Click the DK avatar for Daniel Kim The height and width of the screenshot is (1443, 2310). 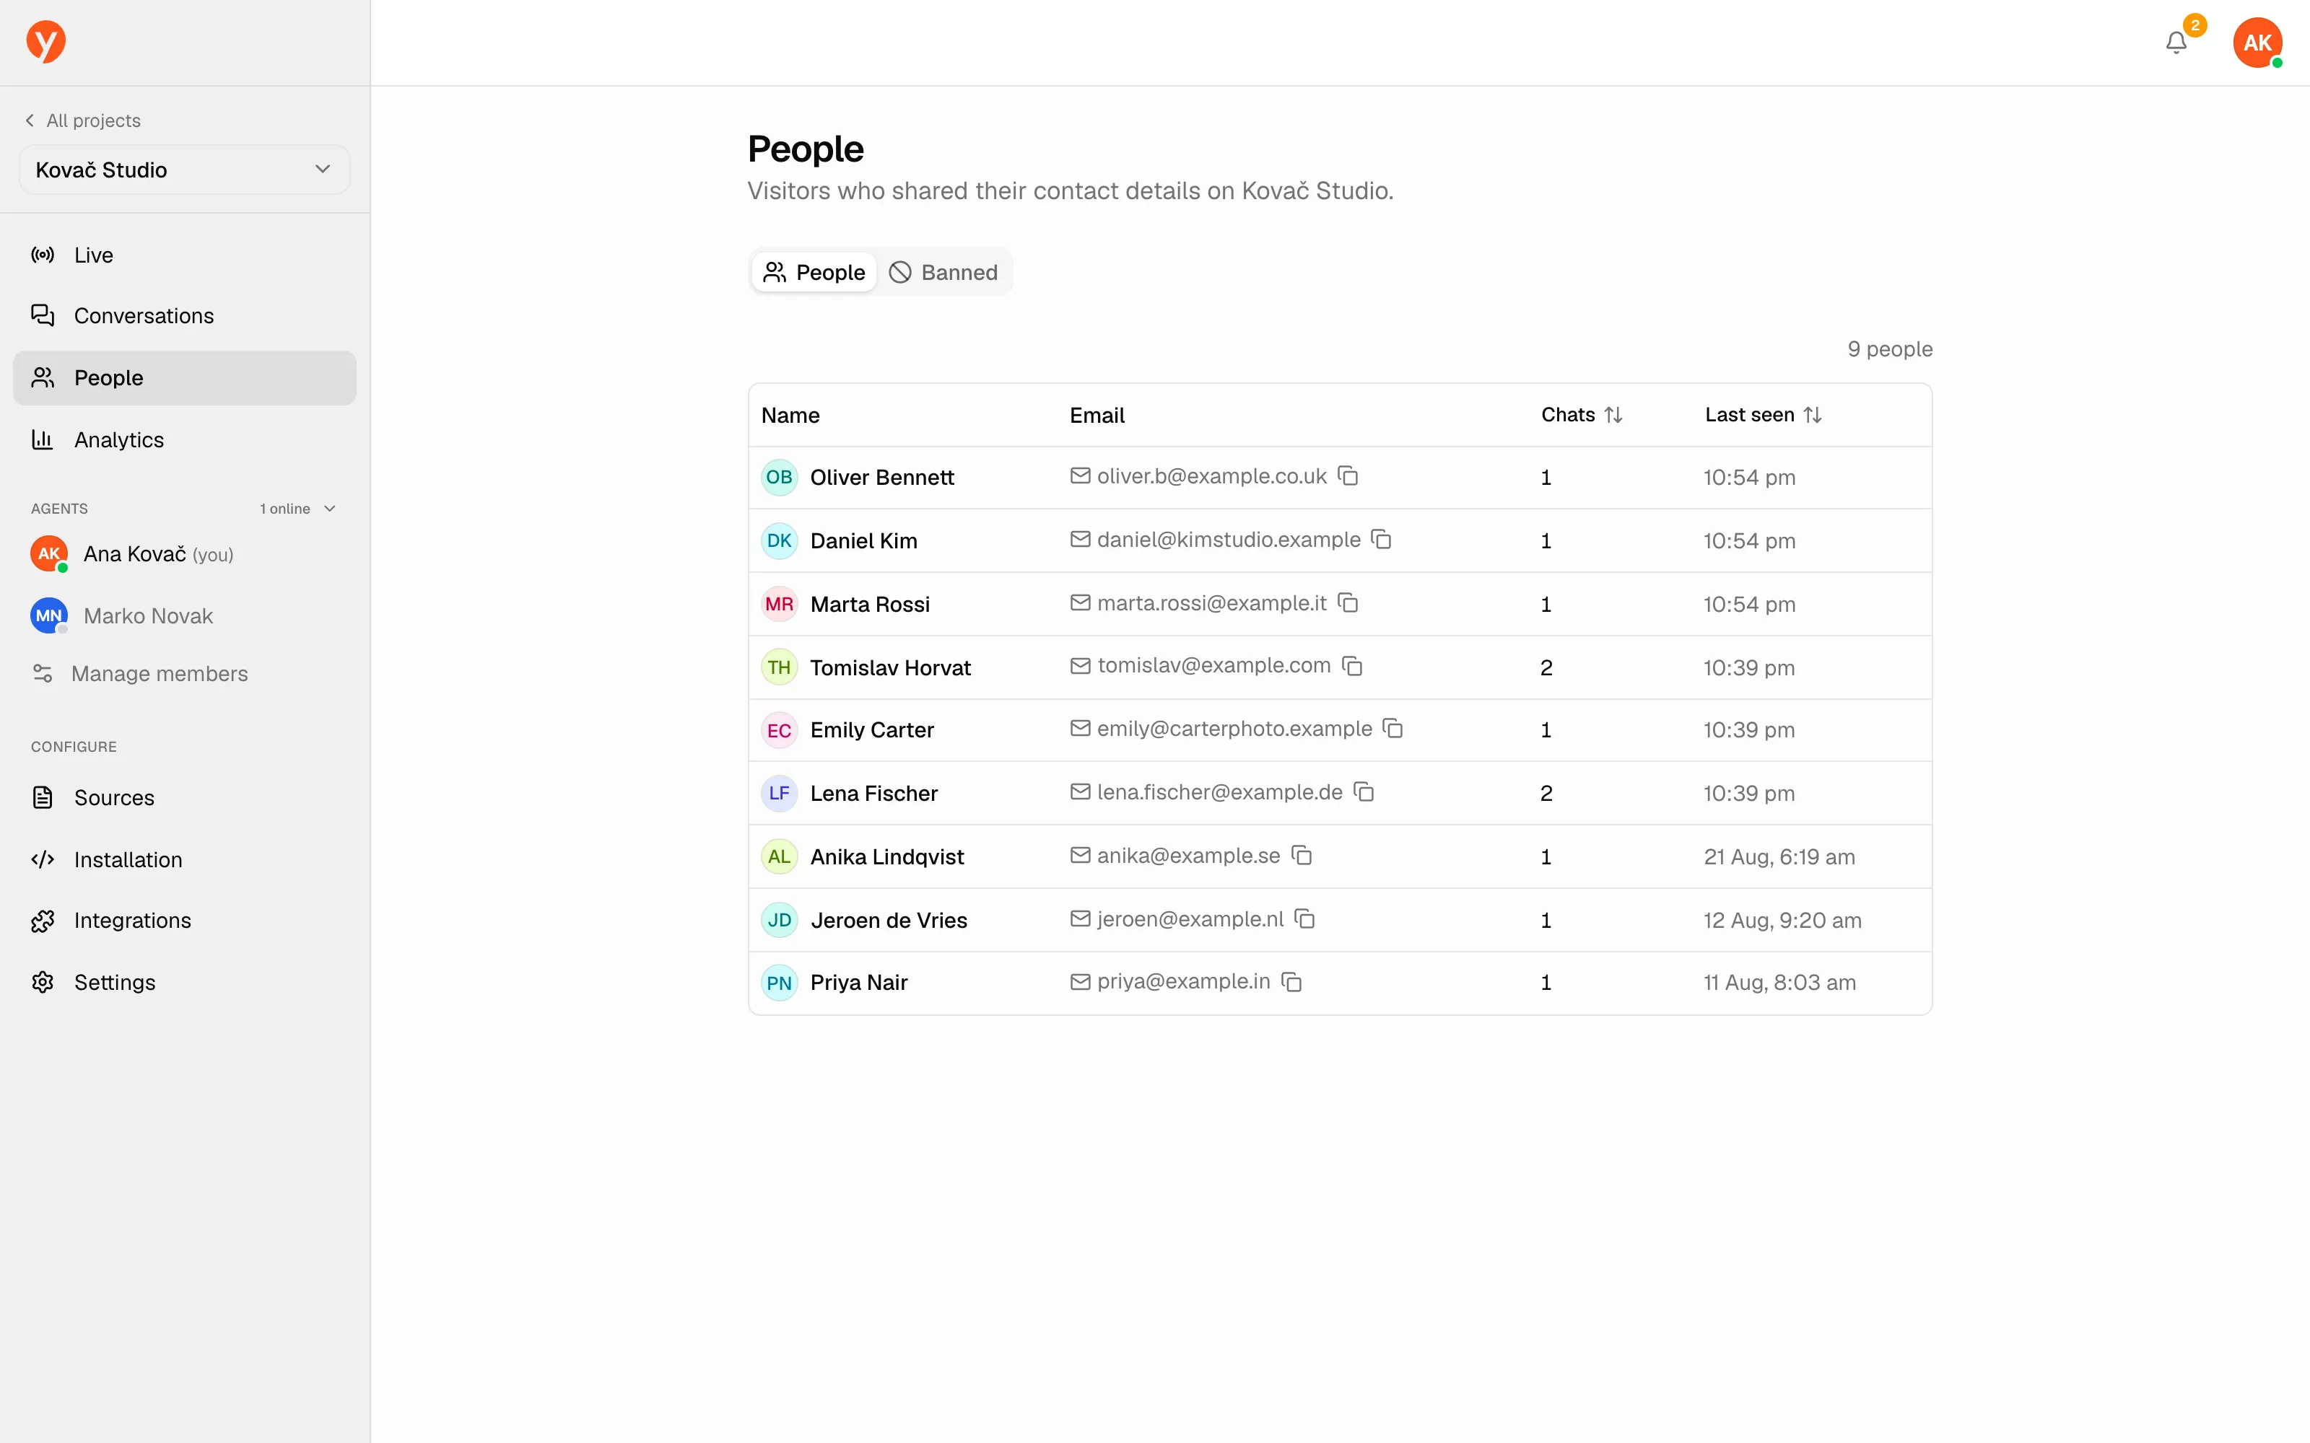[779, 540]
